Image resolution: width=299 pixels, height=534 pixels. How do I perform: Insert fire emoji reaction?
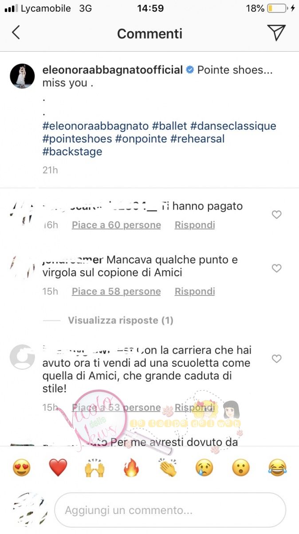pyautogui.click(x=131, y=468)
